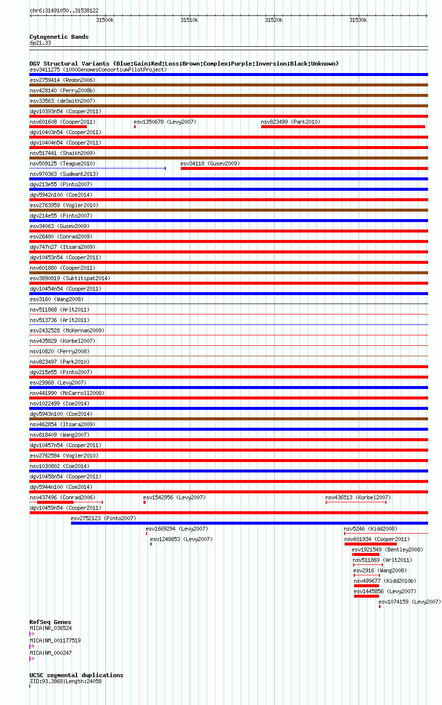The image size is (442, 705).
Task: Click the nsv10820 (Perry2008) label
Action: (60, 351)
